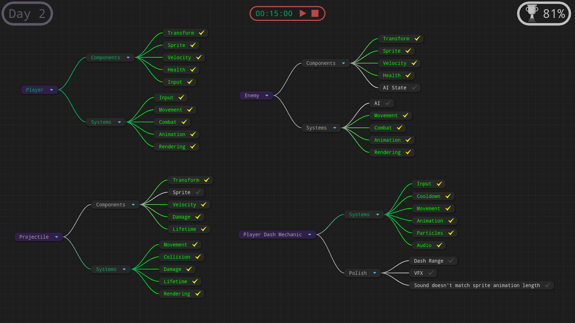Screen dimensions: 575x323
Task: Uncheck Player Animation checkmark
Action: point(193,134)
